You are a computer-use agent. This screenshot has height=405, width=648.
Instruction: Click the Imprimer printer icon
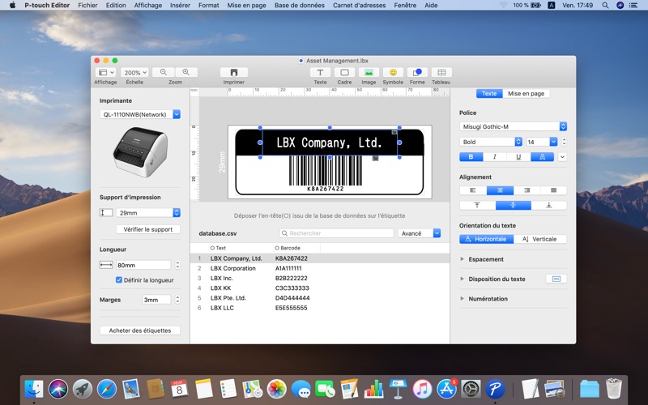(234, 72)
